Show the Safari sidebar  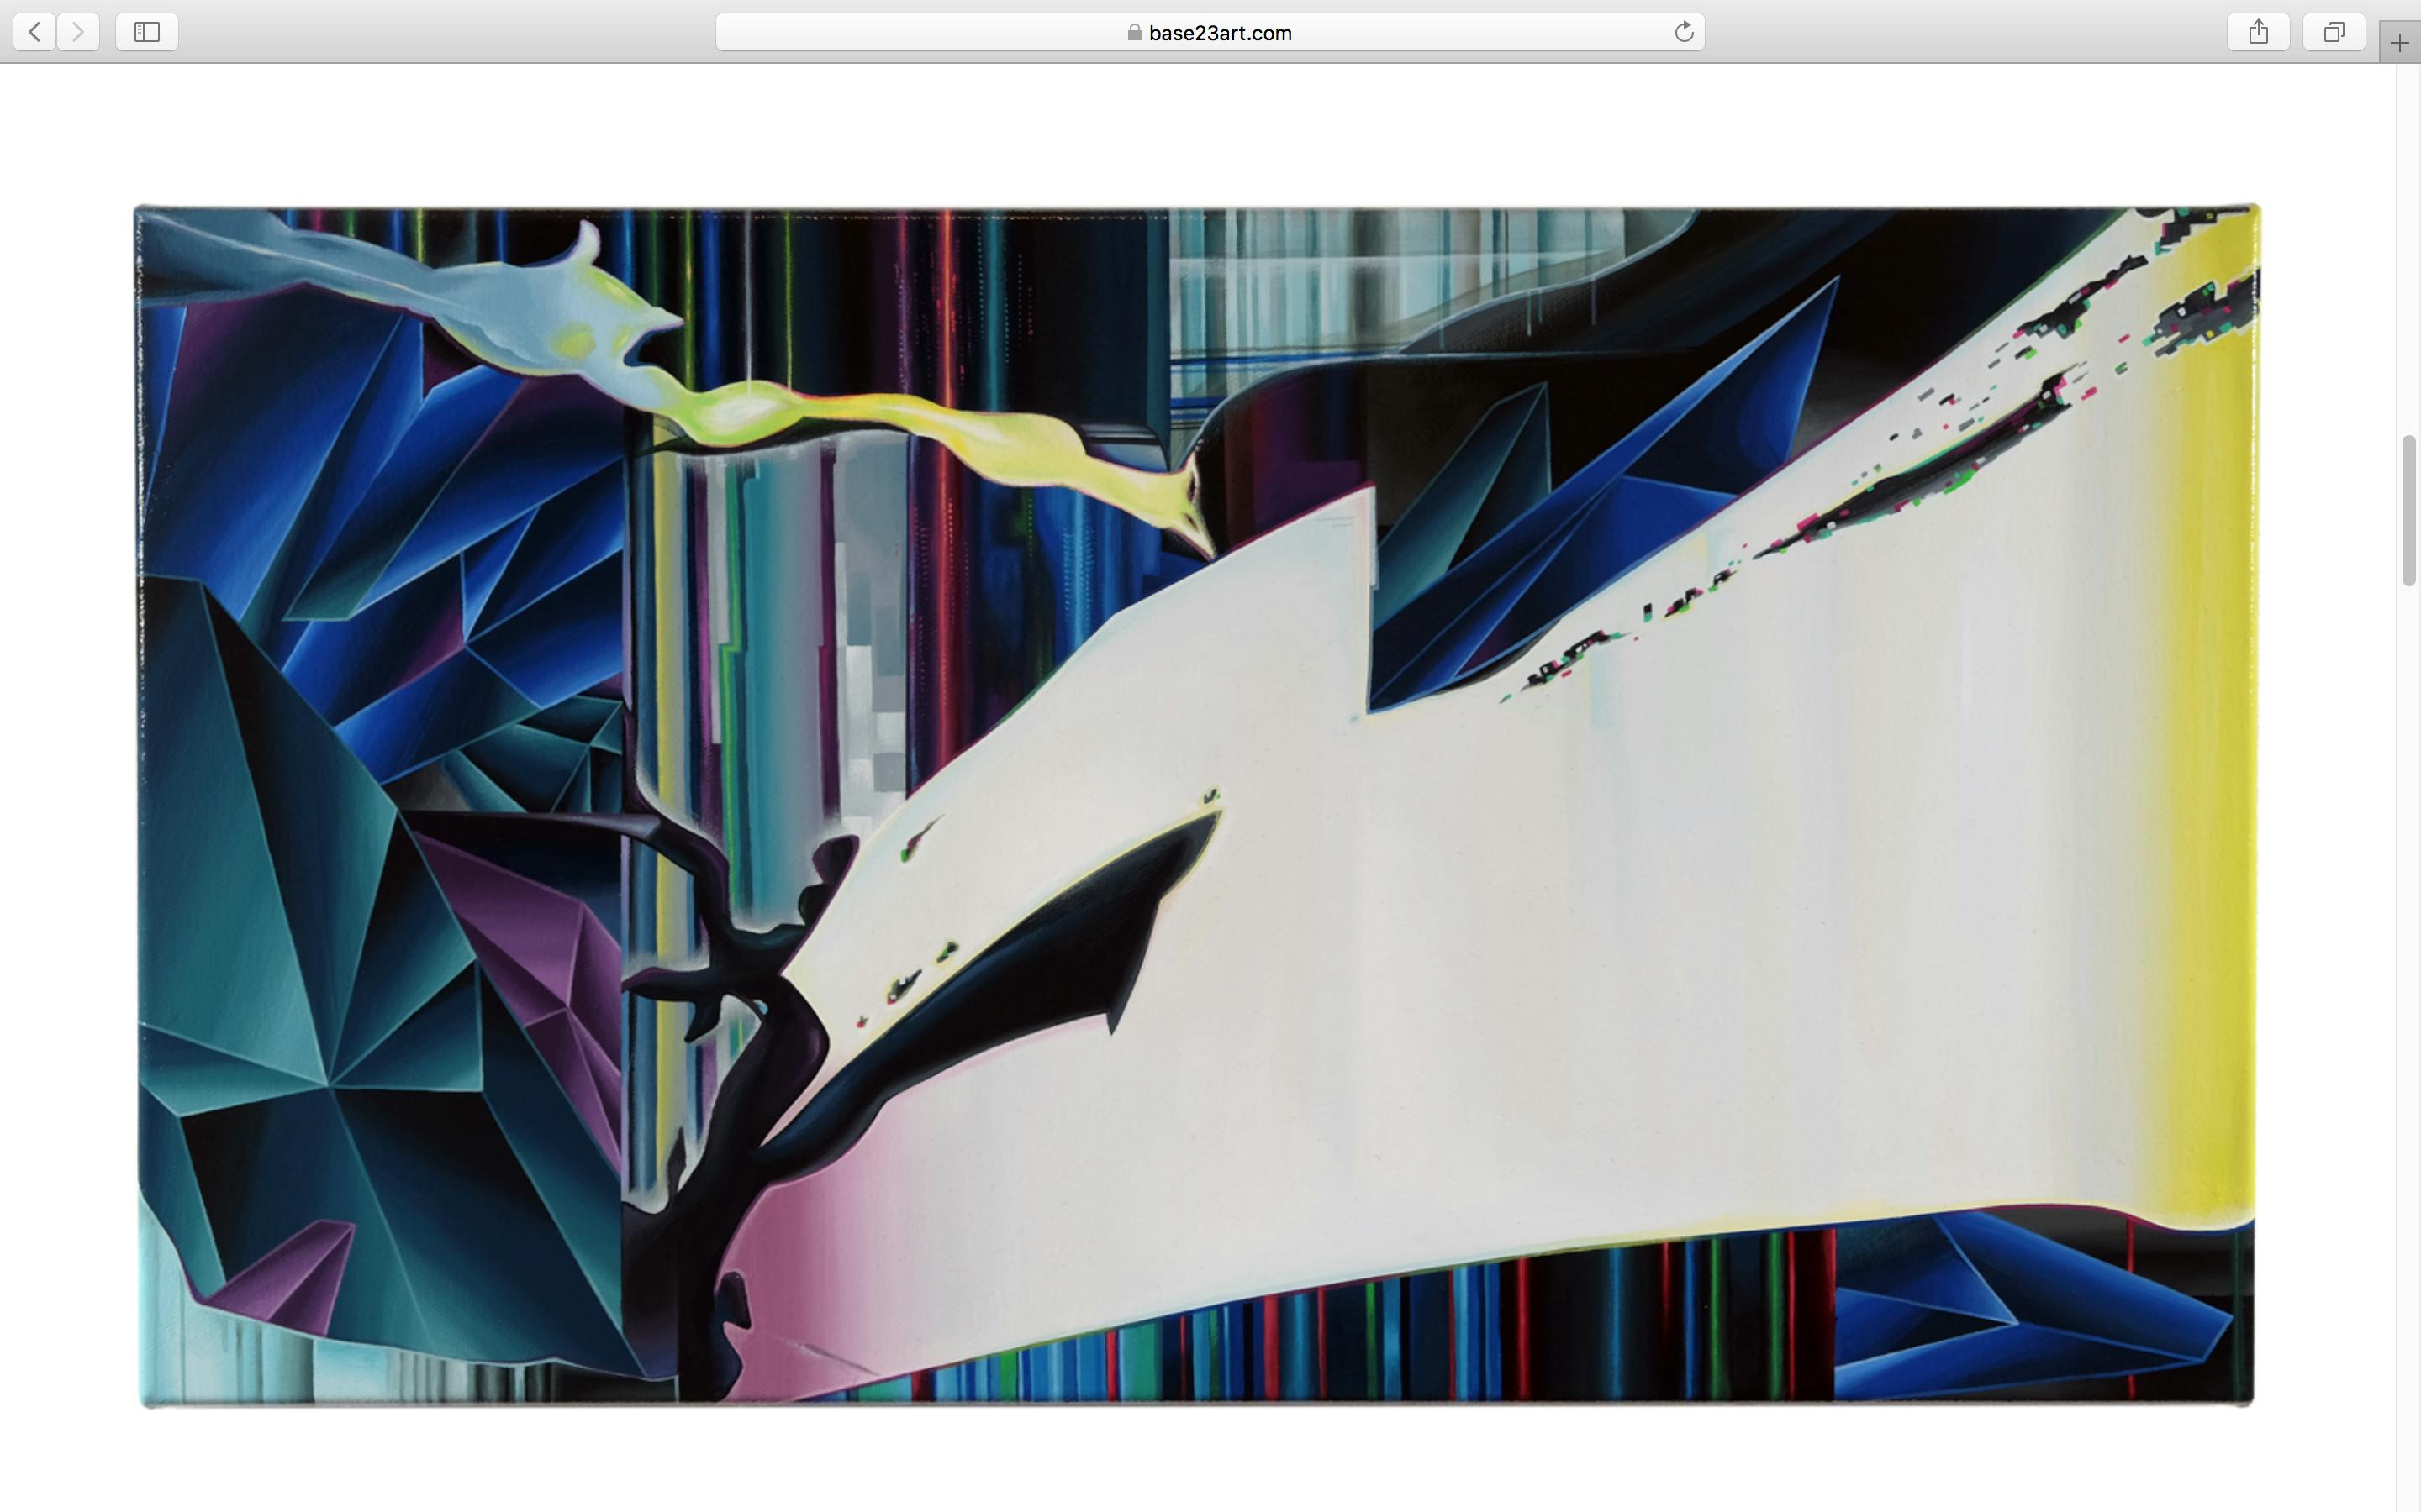147,32
